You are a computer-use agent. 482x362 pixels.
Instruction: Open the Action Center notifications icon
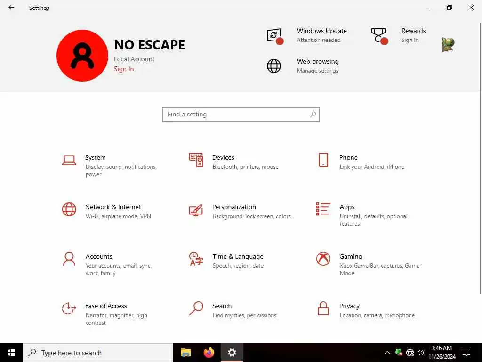tap(466, 353)
